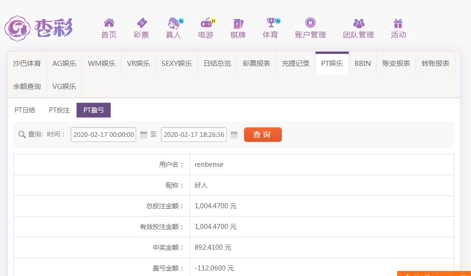Screen dimensions: 471x276
Task: Open end date calendar picker icon
Action: pyautogui.click(x=234, y=135)
